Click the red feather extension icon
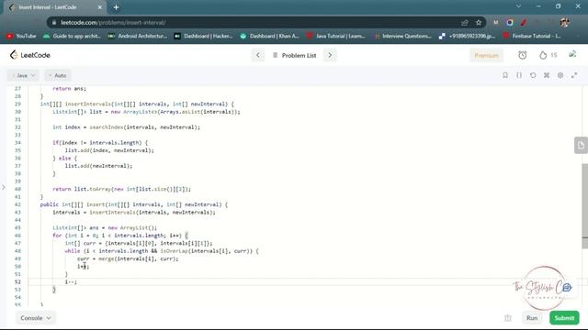588x330 pixels. pos(524,22)
